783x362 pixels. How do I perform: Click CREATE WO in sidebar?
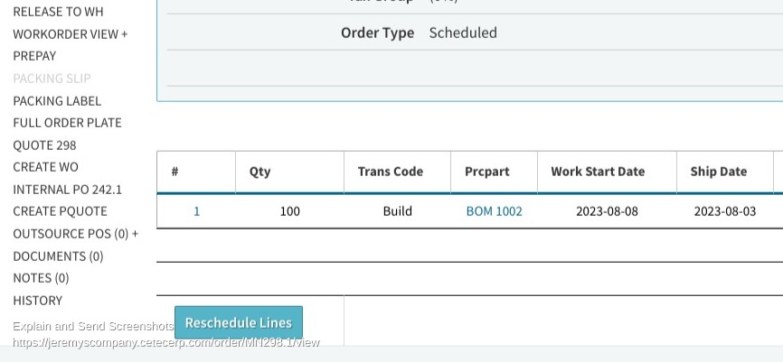tap(45, 167)
